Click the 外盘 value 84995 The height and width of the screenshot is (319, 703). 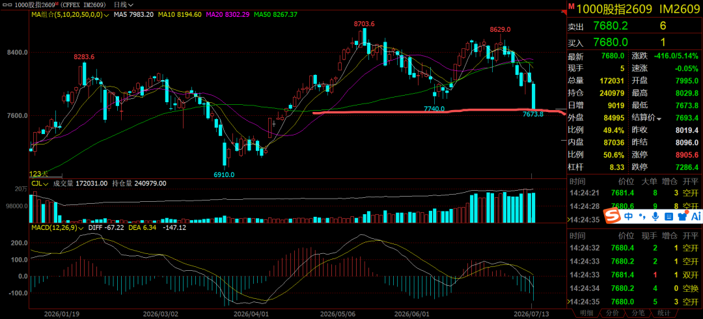[x=614, y=118]
